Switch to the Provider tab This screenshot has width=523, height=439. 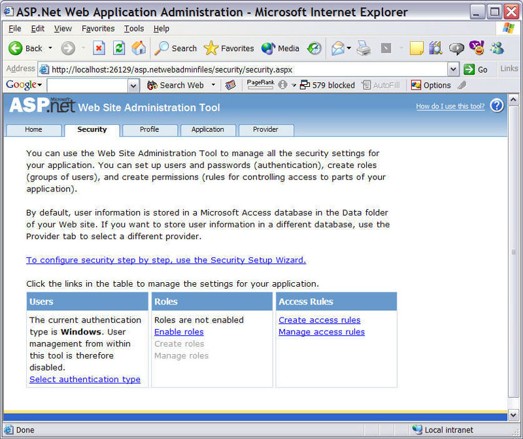(x=265, y=129)
